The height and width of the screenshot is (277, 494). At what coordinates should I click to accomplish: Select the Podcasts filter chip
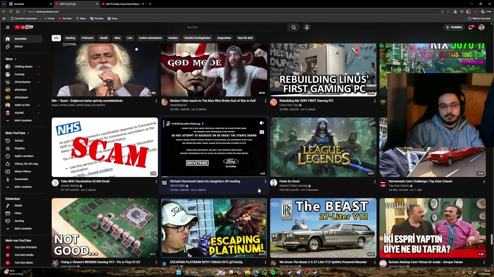[88, 38]
